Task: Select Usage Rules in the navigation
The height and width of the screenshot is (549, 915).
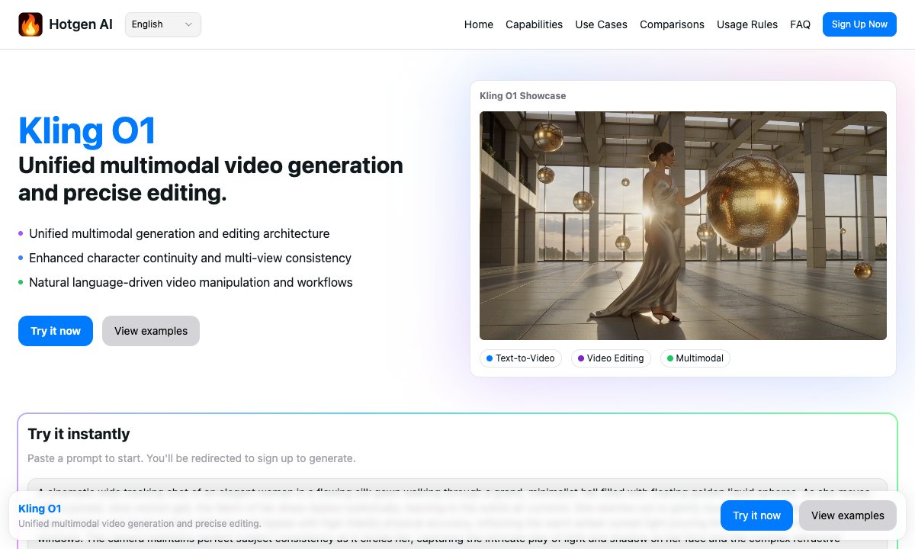Action: [x=746, y=24]
